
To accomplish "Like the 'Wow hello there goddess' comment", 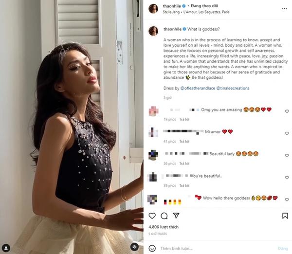I will tap(287, 200).
